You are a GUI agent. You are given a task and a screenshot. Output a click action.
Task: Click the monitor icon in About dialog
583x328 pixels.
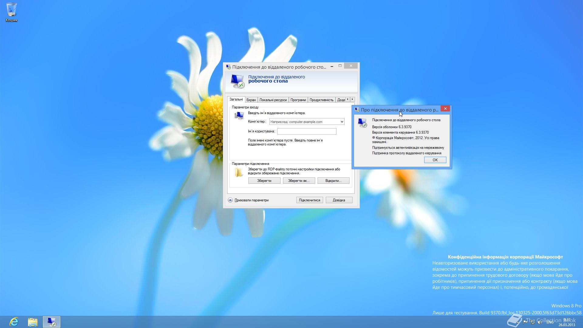click(362, 123)
